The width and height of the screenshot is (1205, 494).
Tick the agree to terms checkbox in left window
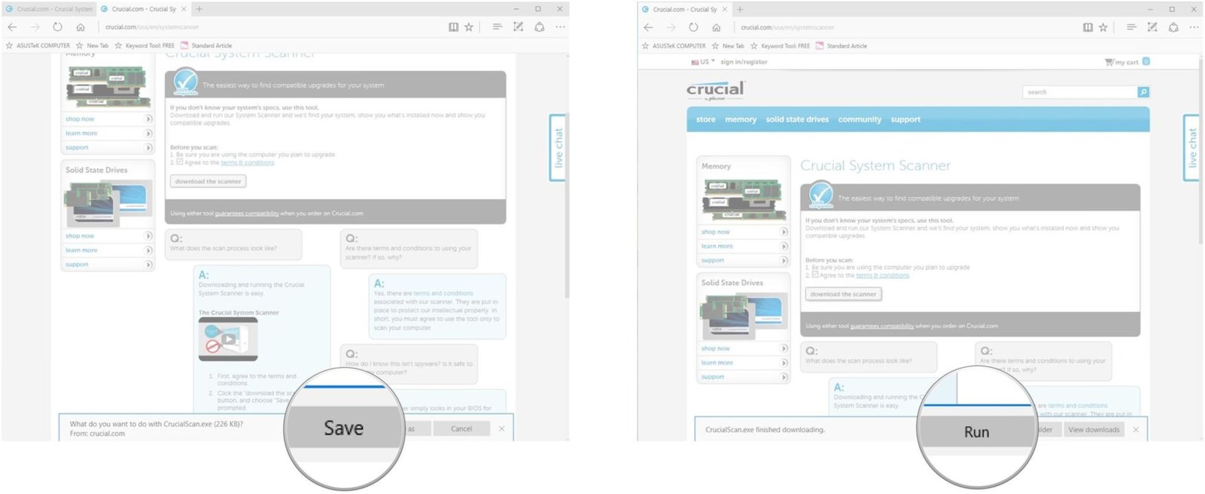(179, 162)
